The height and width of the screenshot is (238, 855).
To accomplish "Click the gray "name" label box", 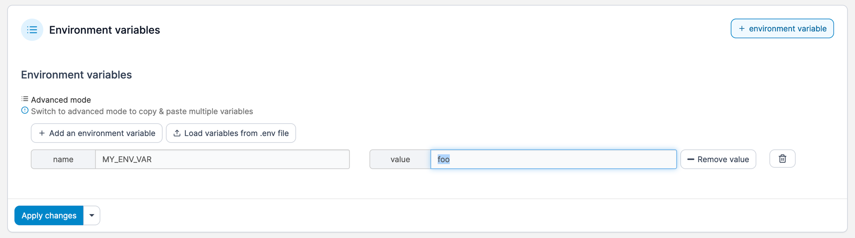I will coord(63,160).
